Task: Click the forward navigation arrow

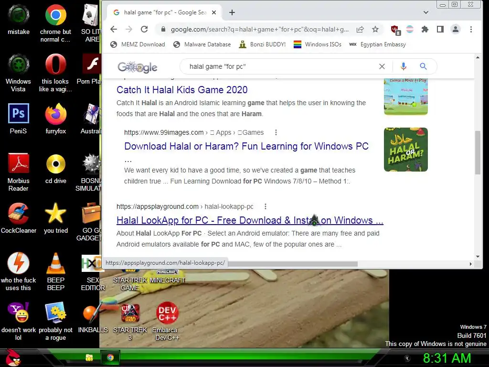Action: [x=129, y=29]
